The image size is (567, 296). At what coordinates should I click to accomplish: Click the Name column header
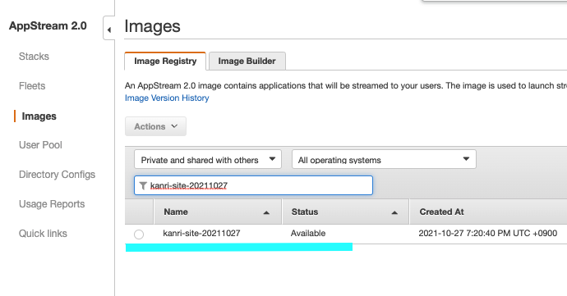(x=218, y=212)
